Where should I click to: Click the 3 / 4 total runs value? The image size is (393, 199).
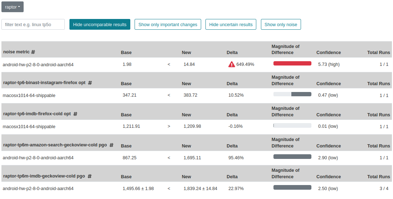click(384, 189)
